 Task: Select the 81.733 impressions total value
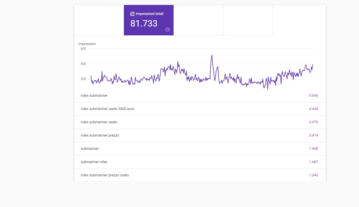pyautogui.click(x=144, y=23)
